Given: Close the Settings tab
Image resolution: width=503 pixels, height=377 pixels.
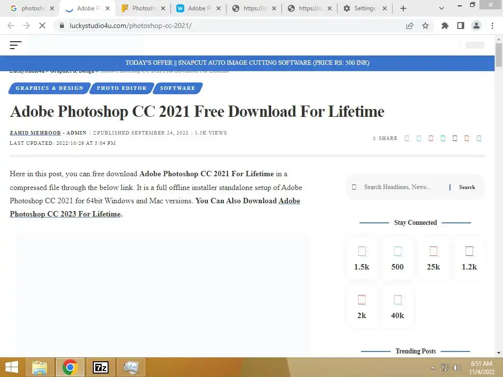Looking at the screenshot, I should 385,8.
